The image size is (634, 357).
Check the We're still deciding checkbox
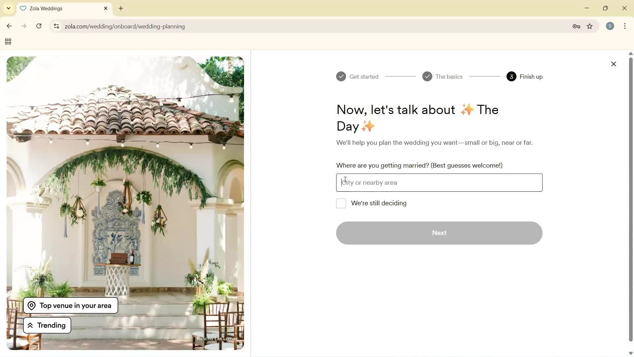pos(341,203)
